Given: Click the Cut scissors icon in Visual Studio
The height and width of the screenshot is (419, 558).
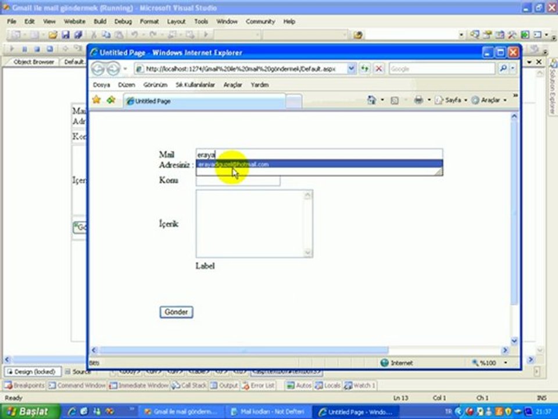Looking at the screenshot, I should [x=94, y=34].
